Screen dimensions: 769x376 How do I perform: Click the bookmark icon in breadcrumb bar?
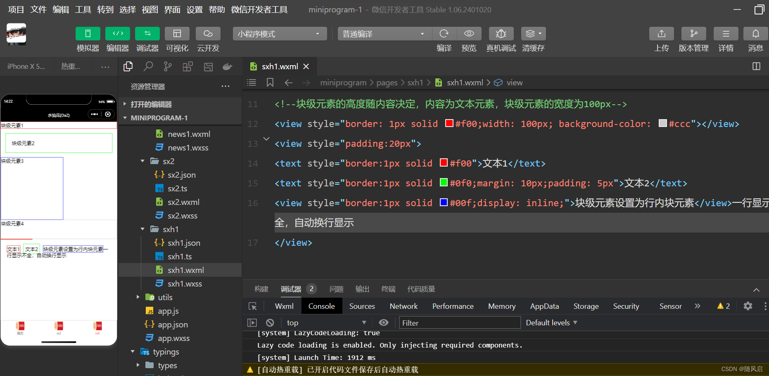point(270,82)
